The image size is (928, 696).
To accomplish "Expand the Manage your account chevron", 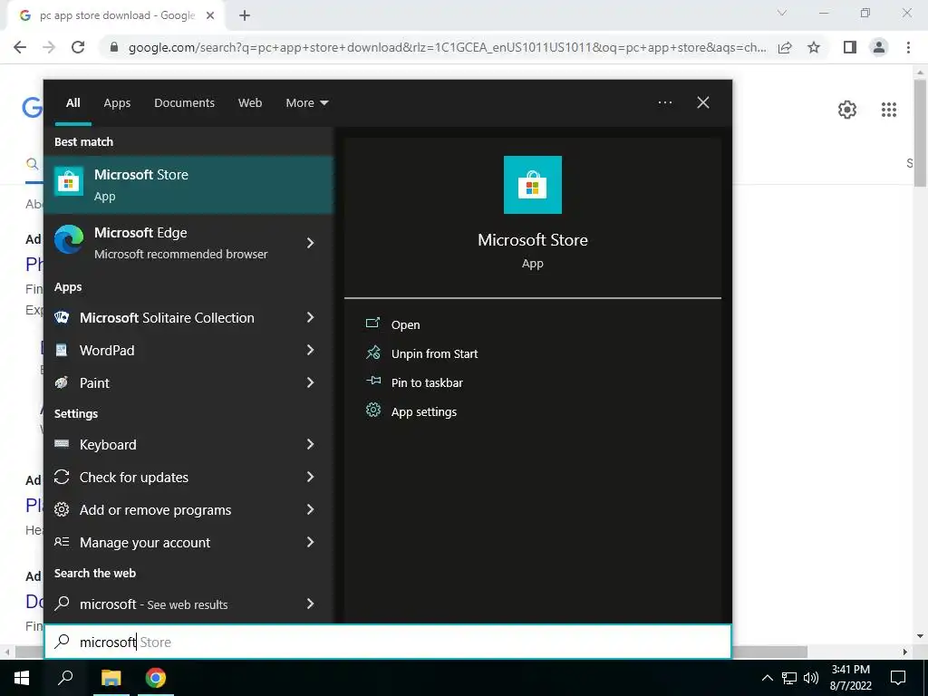I will [310, 542].
